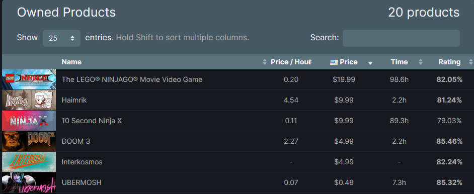Open the LEGO NINJAGO game thumbnail
The height and width of the screenshot is (194, 474).
coord(29,79)
